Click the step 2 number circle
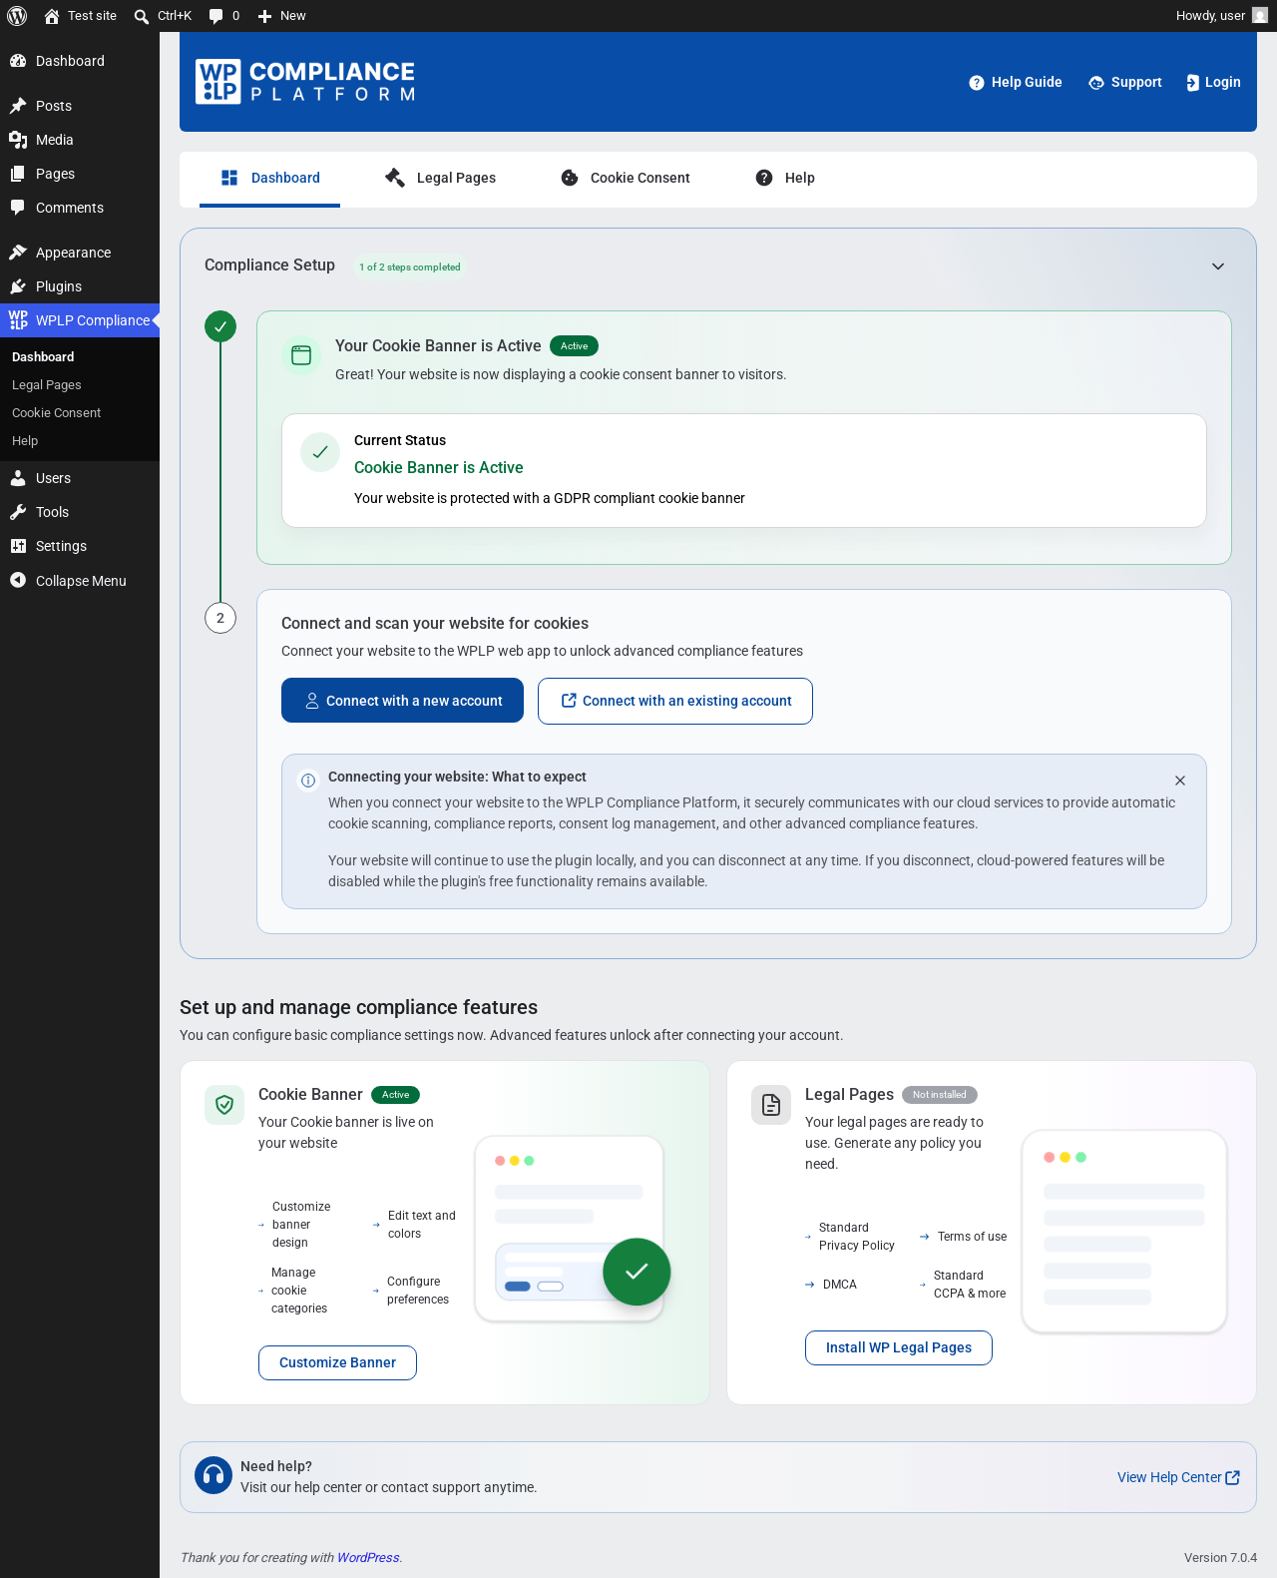This screenshot has height=1578, width=1277. (x=220, y=618)
